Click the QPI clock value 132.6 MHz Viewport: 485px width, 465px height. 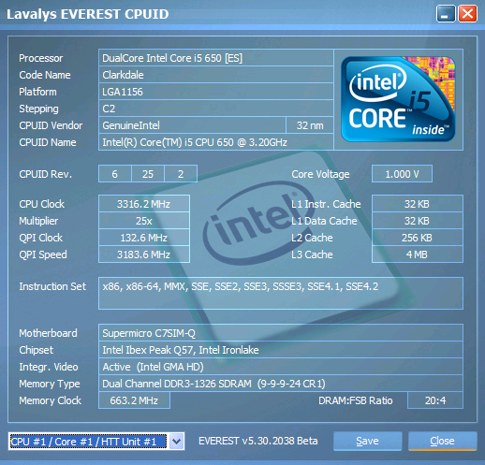(x=144, y=238)
